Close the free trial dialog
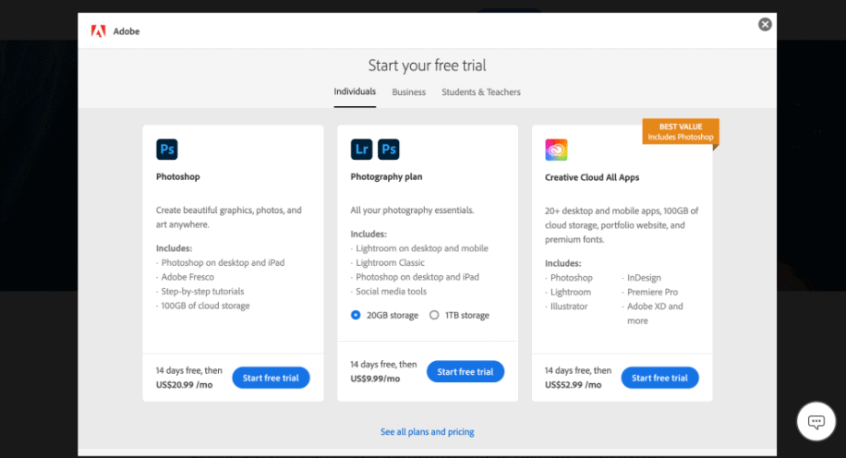This screenshot has height=458, width=846. [765, 24]
